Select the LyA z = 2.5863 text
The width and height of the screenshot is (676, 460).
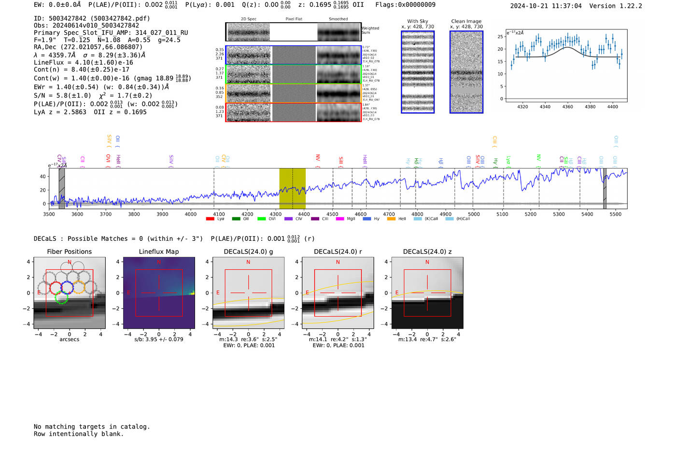click(60, 112)
